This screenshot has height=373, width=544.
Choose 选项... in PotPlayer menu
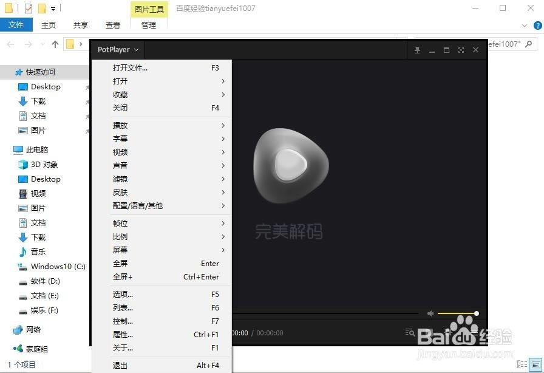(123, 294)
